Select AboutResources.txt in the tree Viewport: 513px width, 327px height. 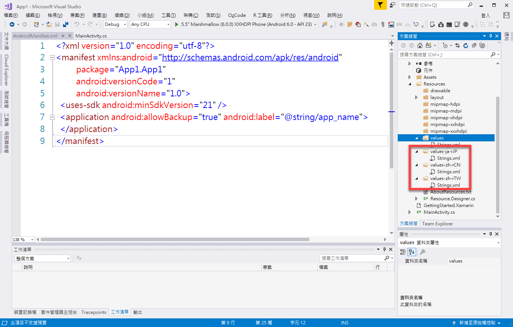coord(451,192)
